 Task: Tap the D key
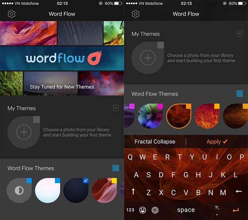click(161, 175)
